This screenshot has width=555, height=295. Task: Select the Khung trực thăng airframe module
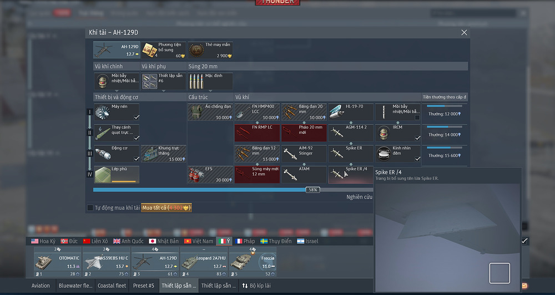tap(164, 154)
